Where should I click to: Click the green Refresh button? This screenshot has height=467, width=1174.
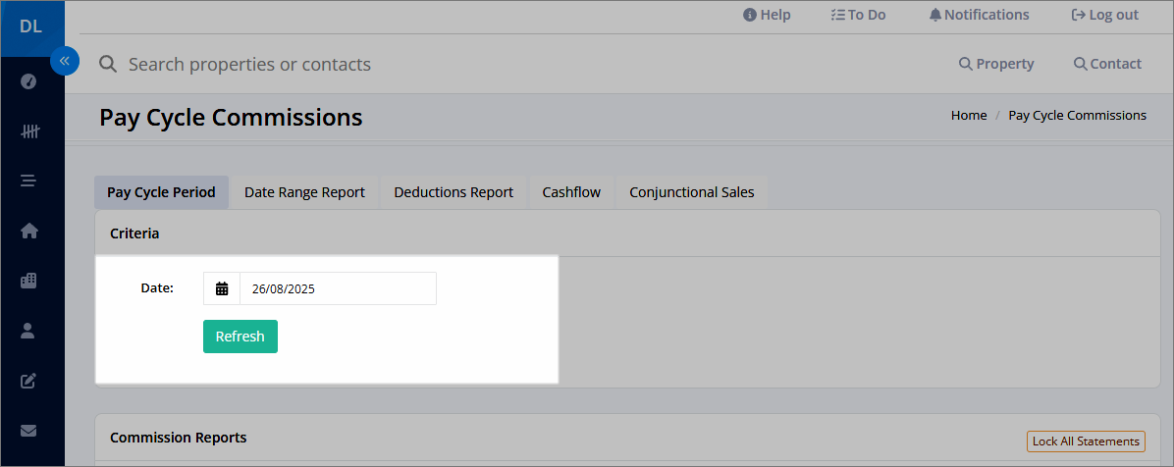240,337
